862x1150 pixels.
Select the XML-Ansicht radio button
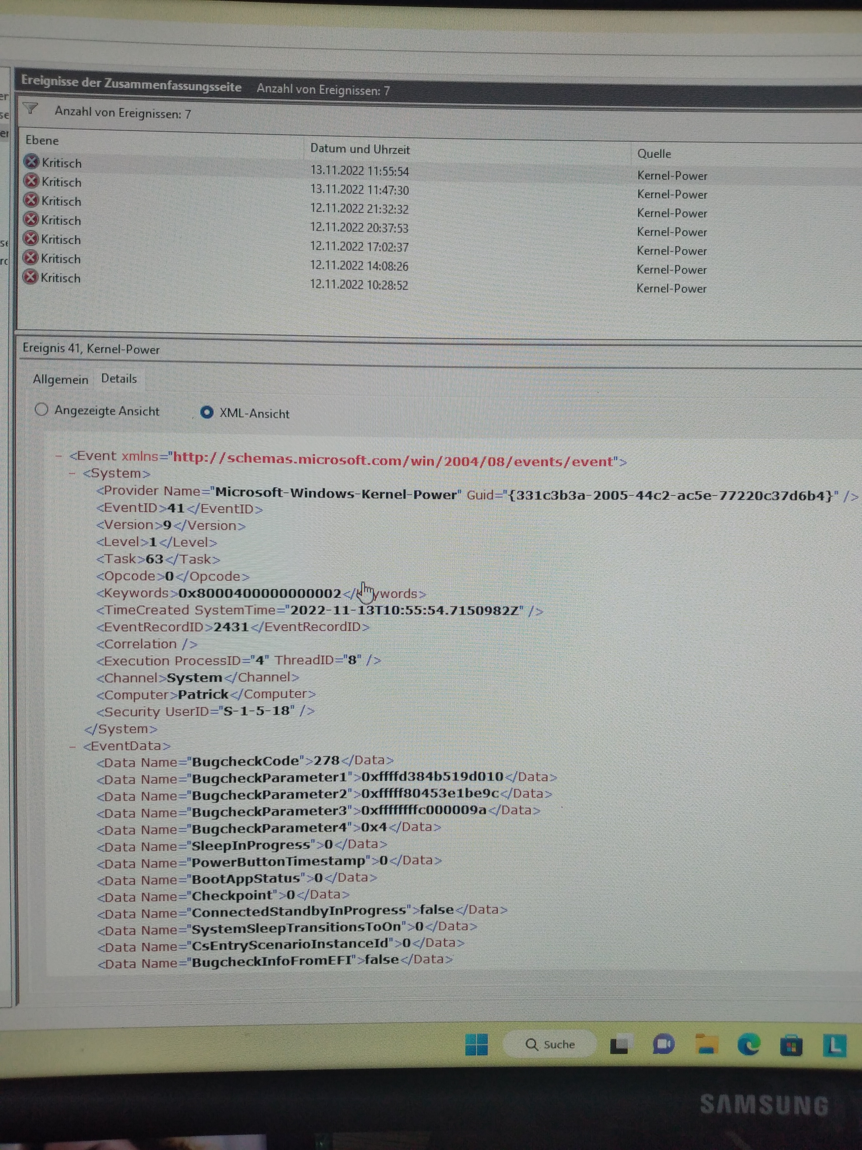pyautogui.click(x=207, y=412)
